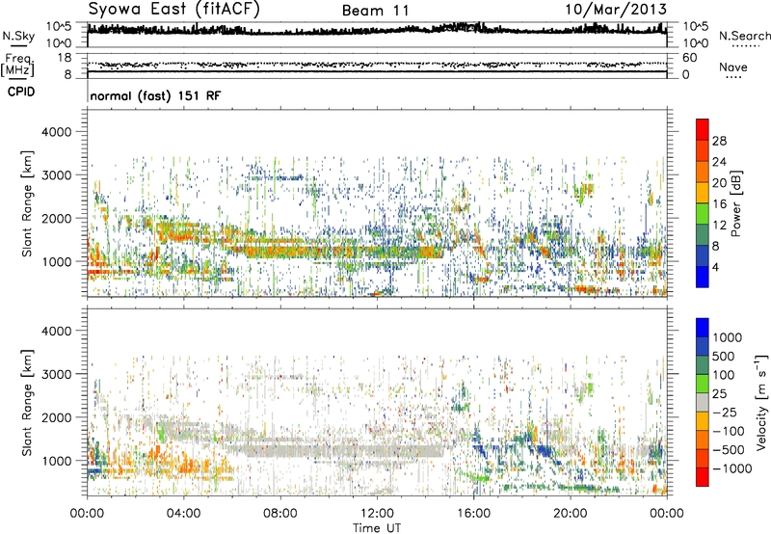Click the noise trace in the N.Sky panel
This screenshot has width=771, height=534.
tap(377, 30)
